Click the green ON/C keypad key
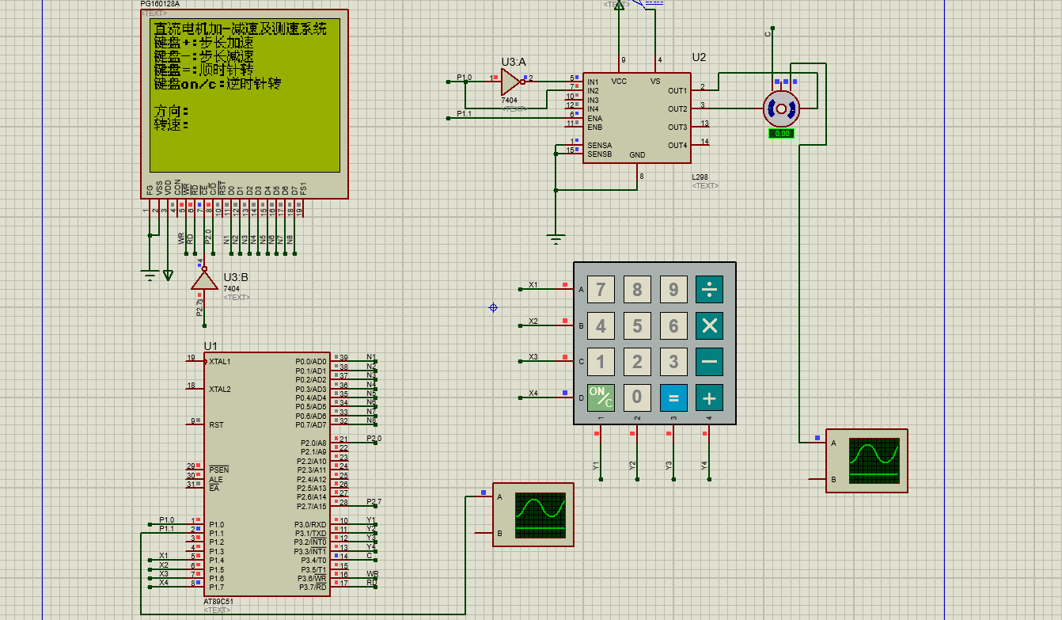 601,397
